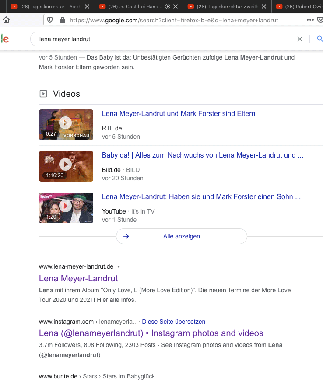The image size is (323, 382).
Task: Switch to the 'Robert Gwis' tab
Action: pos(302,7)
